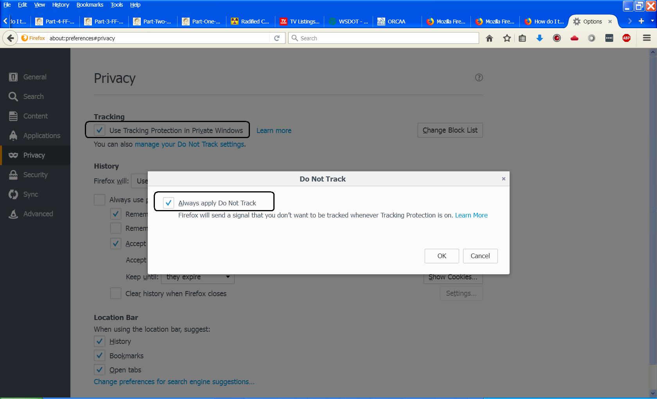Viewport: 657px width, 399px height.
Task: Click the Home toolbar icon
Action: pyautogui.click(x=489, y=38)
